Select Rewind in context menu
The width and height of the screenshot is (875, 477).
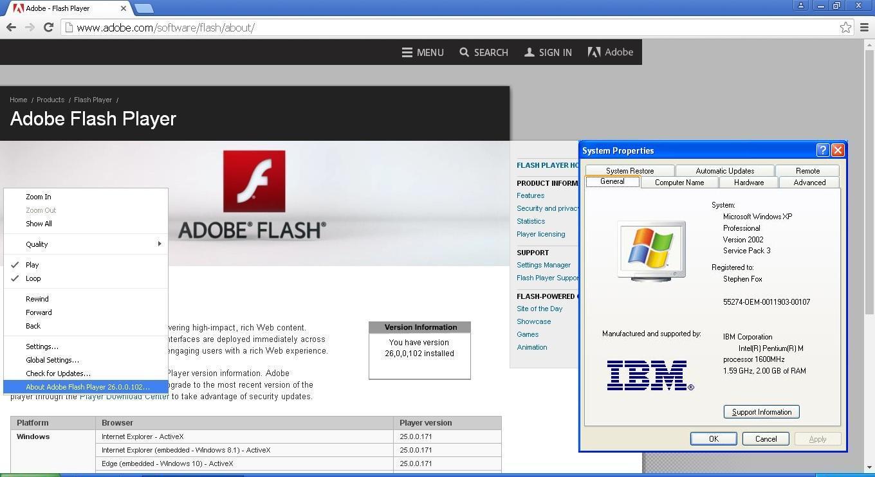pyautogui.click(x=86, y=299)
